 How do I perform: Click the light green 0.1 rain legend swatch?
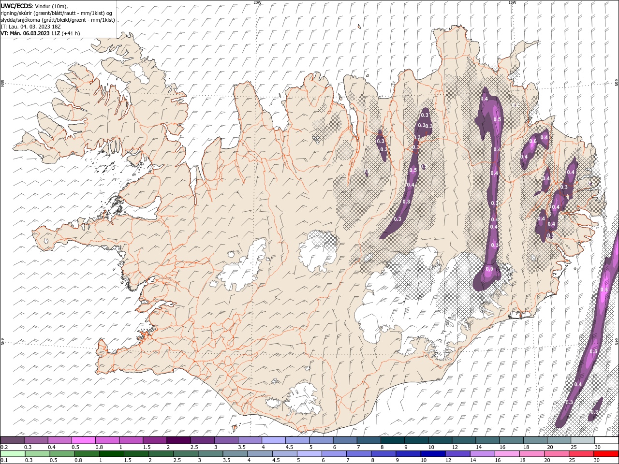pyautogui.click(x=13, y=454)
